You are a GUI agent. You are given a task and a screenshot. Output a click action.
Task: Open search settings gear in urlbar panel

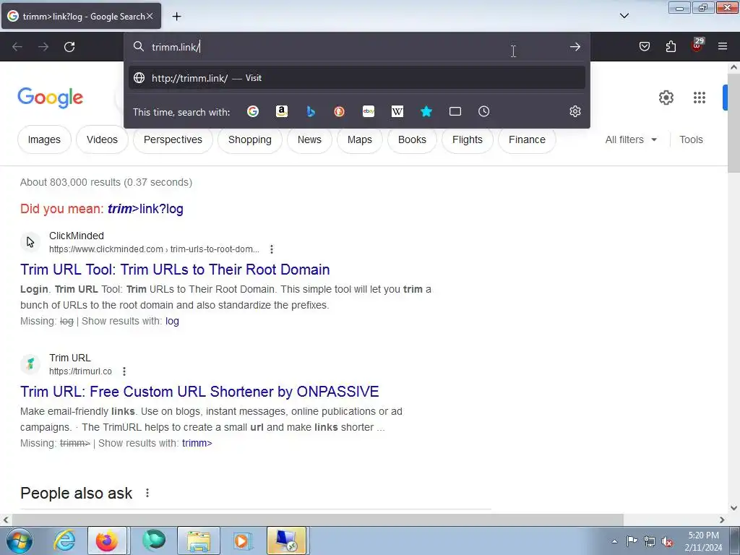[575, 111]
